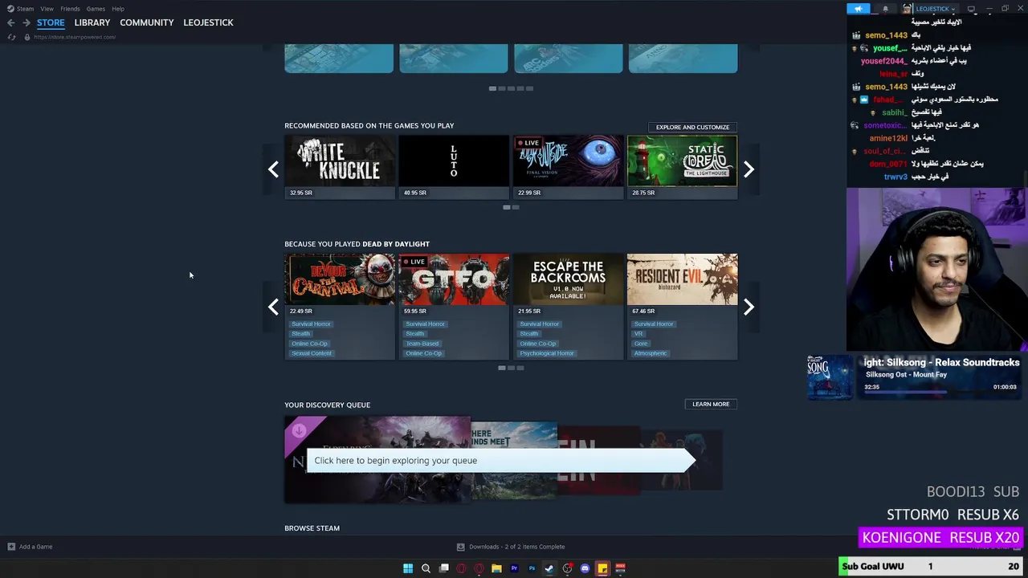This screenshot has width=1028, height=578.
Task: Open the Steam menu
Action: [25, 9]
